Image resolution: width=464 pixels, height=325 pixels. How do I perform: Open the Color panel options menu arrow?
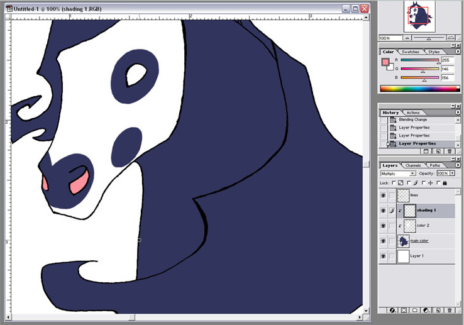pyautogui.click(x=458, y=52)
